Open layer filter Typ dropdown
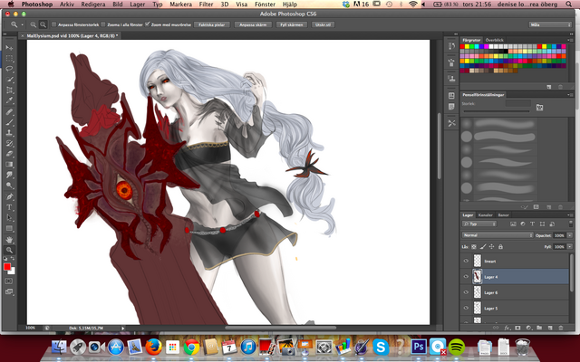The height and width of the screenshot is (362, 580). (479, 224)
